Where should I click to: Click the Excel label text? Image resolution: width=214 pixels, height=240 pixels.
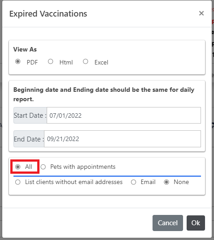coord(101,62)
